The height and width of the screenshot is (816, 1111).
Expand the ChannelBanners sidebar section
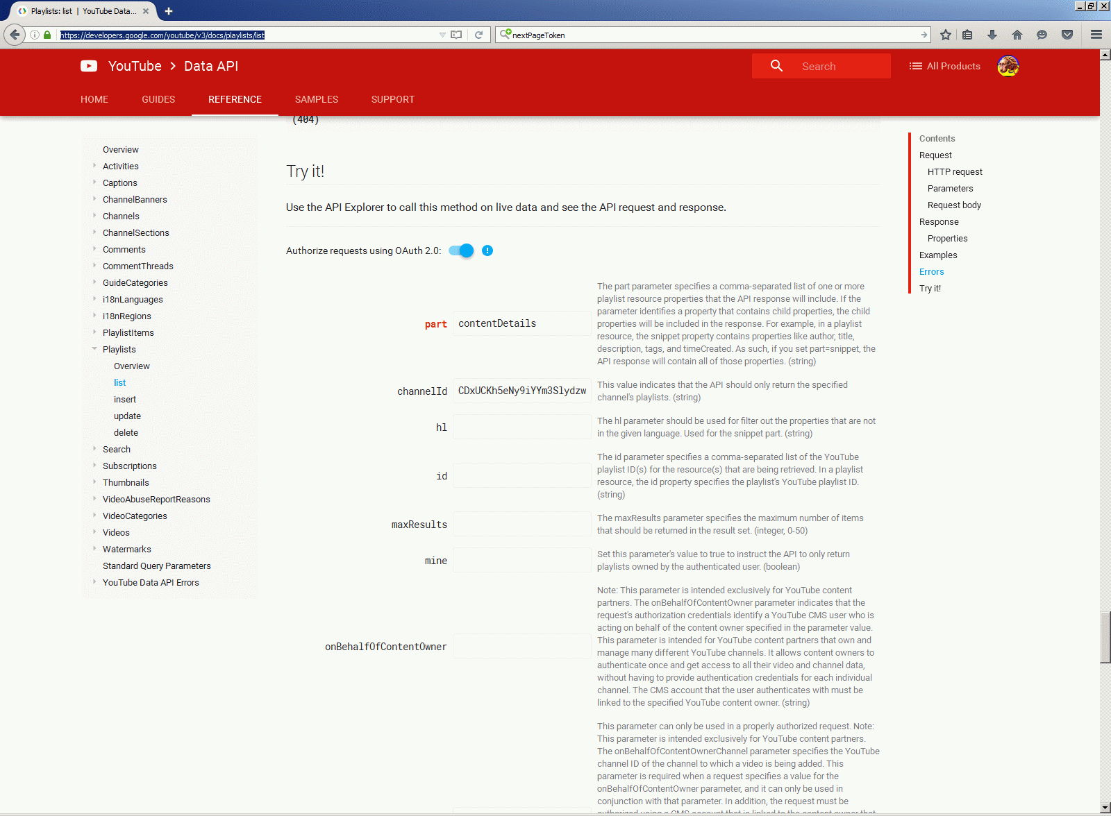[x=94, y=199]
